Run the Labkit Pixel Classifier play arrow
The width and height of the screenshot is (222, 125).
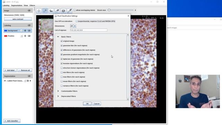[x=31, y=81]
